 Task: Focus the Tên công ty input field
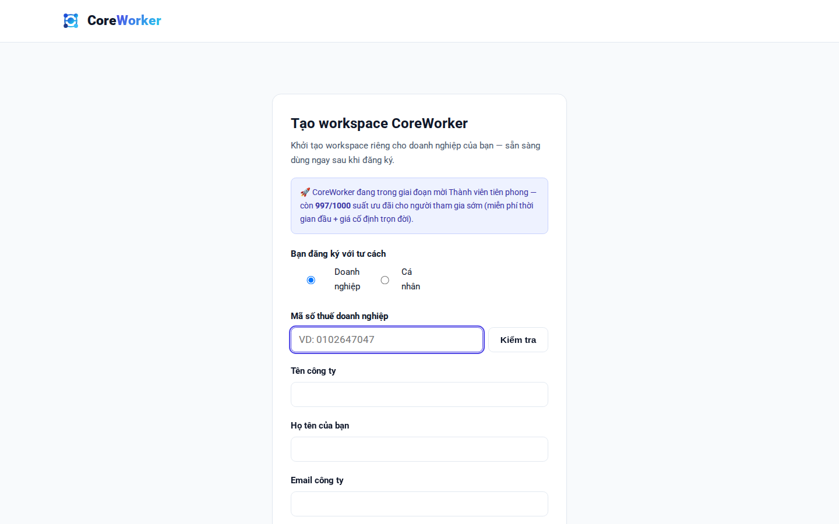[419, 394]
